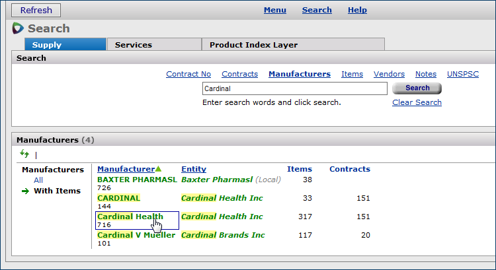Show All manufacturers filter
The image size is (496, 270).
(38, 180)
